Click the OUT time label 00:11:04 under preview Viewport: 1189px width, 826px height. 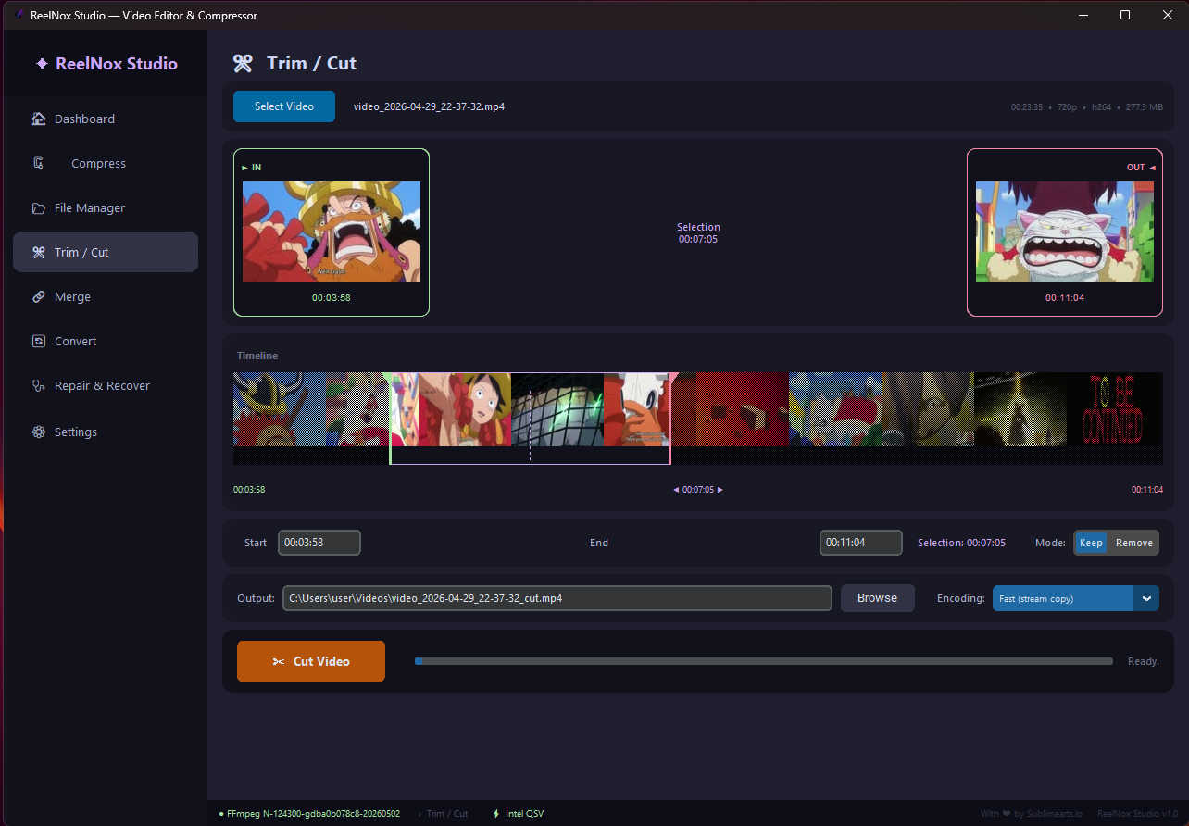tap(1065, 298)
